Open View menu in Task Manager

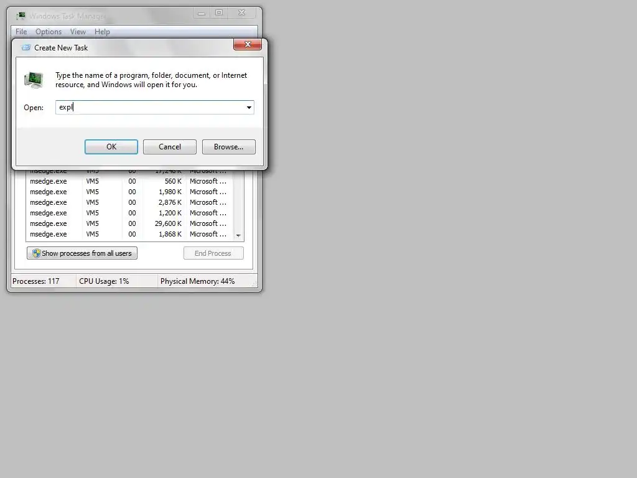[x=78, y=32]
